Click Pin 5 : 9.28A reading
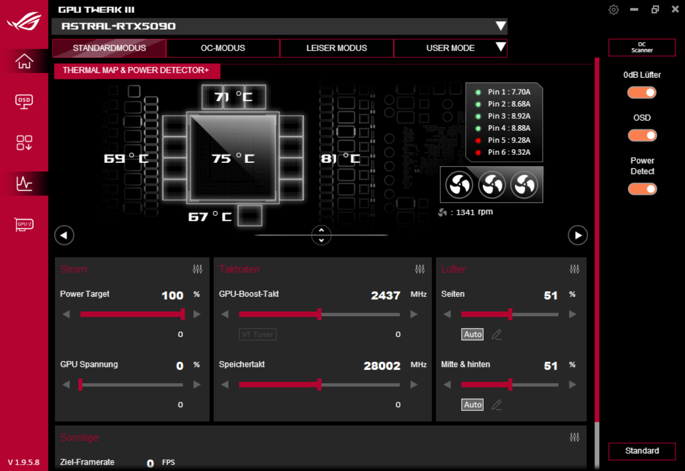 coord(509,140)
